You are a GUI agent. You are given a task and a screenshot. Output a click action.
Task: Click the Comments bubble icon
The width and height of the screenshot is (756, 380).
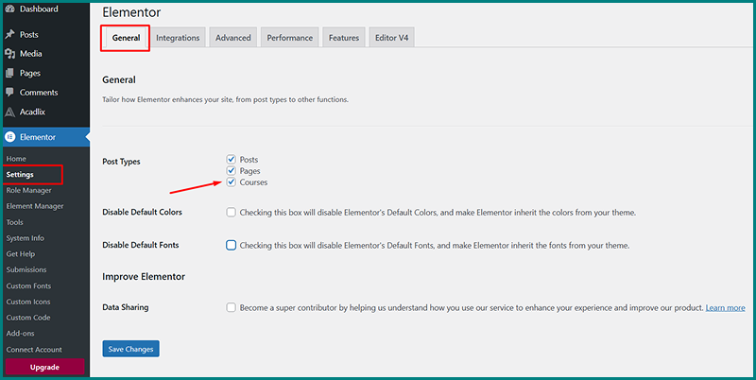coord(9,93)
